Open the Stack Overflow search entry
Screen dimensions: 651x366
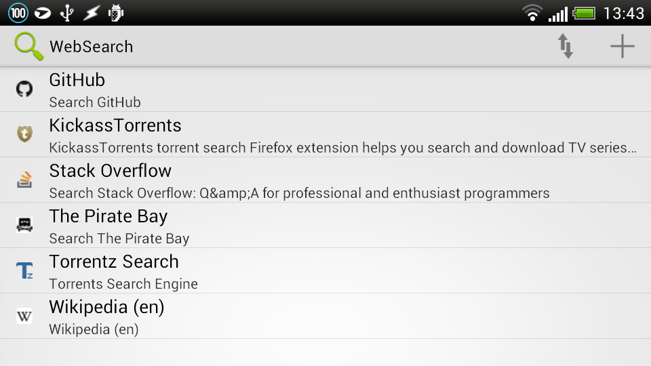325,180
